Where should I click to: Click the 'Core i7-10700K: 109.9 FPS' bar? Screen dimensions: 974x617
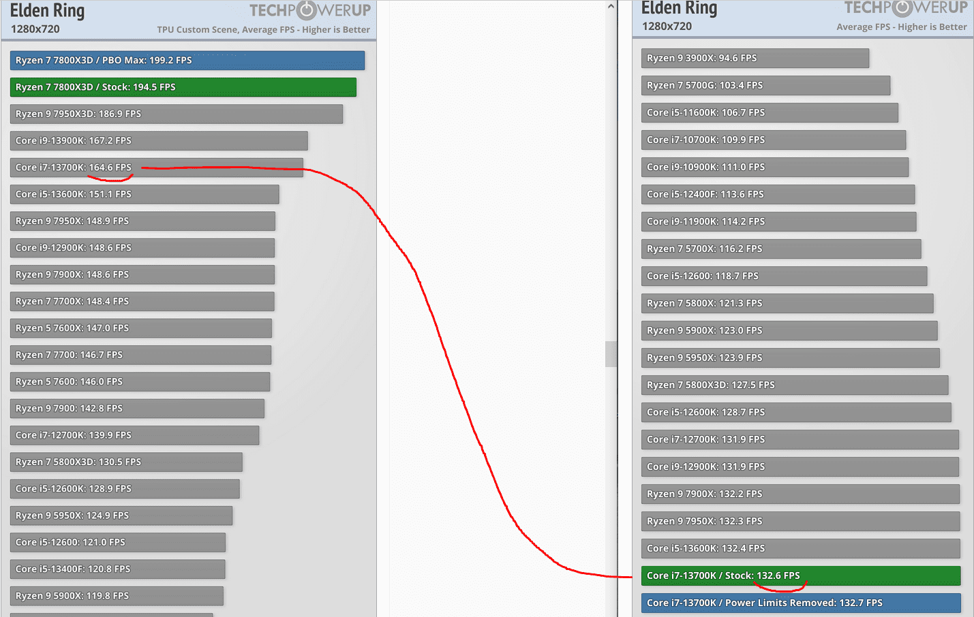click(774, 140)
